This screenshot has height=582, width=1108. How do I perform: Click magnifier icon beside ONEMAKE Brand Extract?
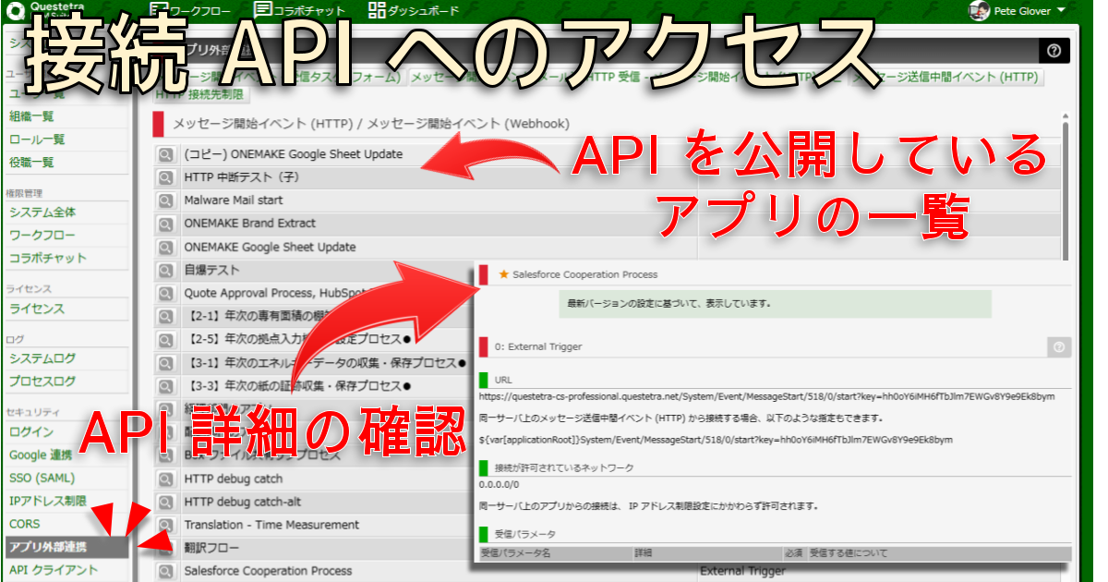[166, 224]
